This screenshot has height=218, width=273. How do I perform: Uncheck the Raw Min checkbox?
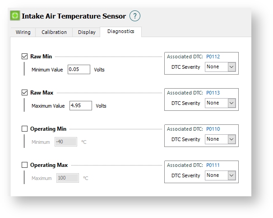(25, 57)
